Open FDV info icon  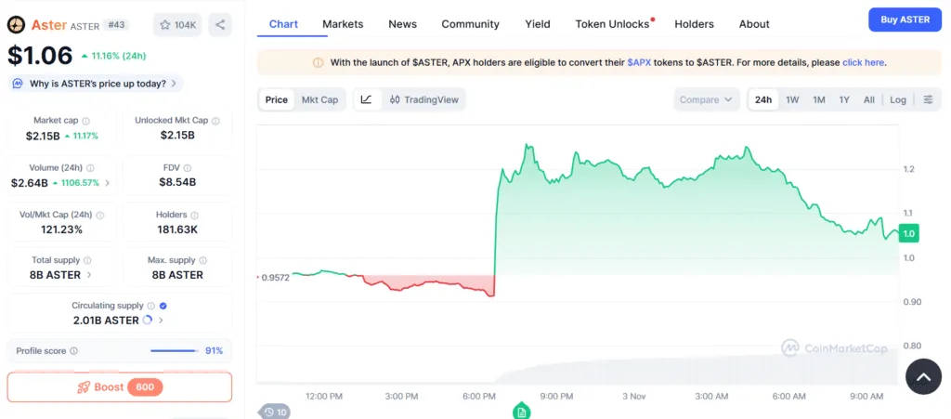point(188,168)
